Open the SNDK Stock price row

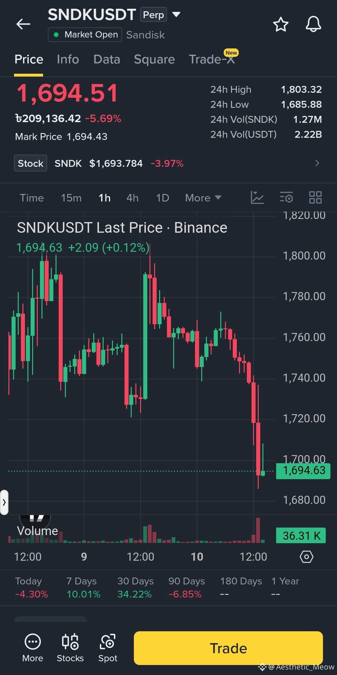click(x=168, y=163)
